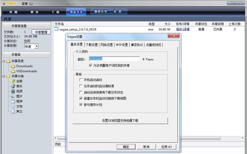247x154 pixels.
Task: Select the 查看共享 main tab
Action: [76, 12]
